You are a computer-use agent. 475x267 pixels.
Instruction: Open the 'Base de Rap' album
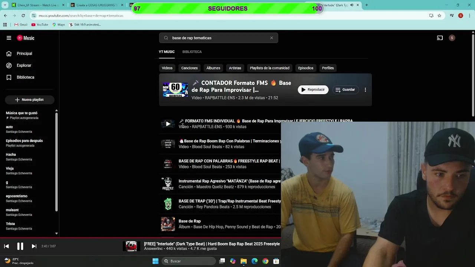pyautogui.click(x=190, y=221)
